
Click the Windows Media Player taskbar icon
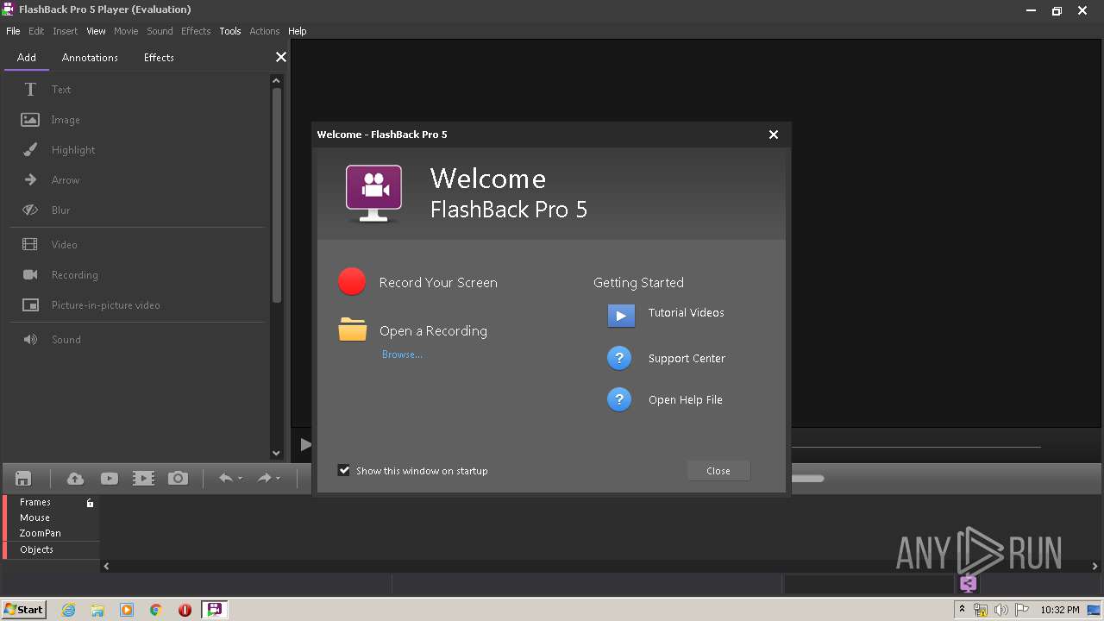click(127, 610)
